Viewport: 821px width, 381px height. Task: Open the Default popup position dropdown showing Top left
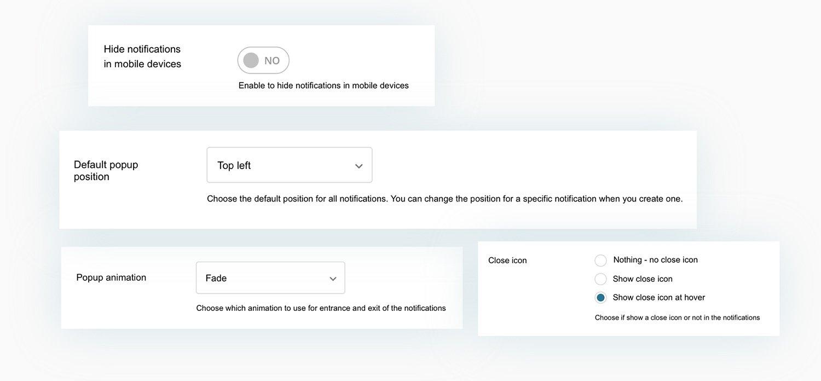(x=290, y=165)
